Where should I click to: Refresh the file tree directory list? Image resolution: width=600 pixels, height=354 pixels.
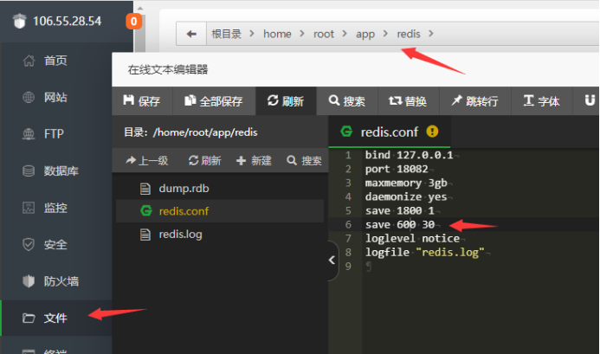pyautogui.click(x=203, y=160)
